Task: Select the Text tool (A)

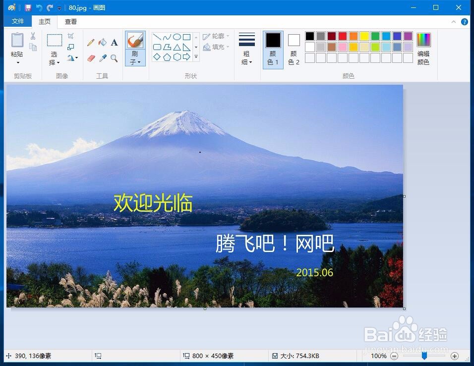Action: click(x=114, y=42)
